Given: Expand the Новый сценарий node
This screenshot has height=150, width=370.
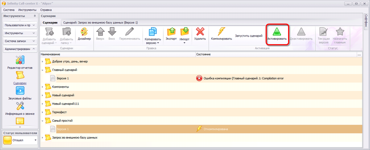Looking at the screenshot, I should (x=43, y=95).
